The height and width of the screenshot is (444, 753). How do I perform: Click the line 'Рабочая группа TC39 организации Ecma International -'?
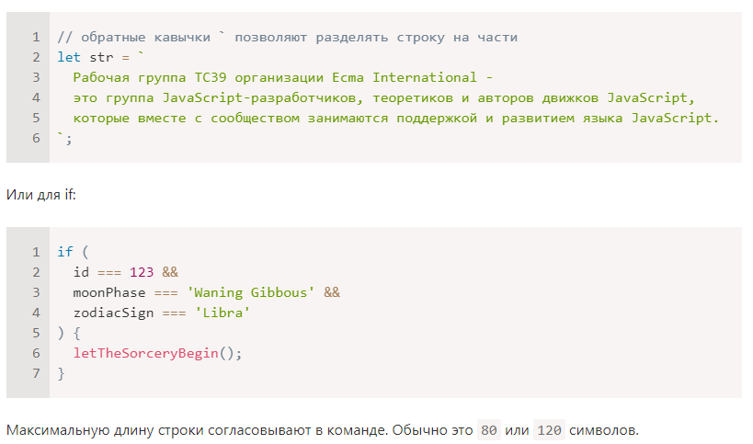point(283,78)
